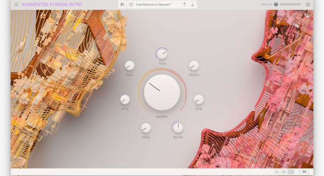Favorite the current preset with heart icon
The image size is (324, 176).
131,4
